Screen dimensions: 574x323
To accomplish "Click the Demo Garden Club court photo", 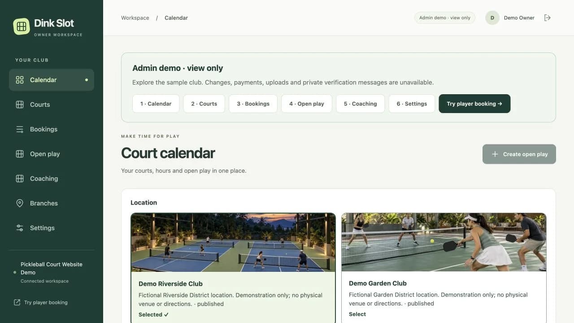I will click(444, 242).
